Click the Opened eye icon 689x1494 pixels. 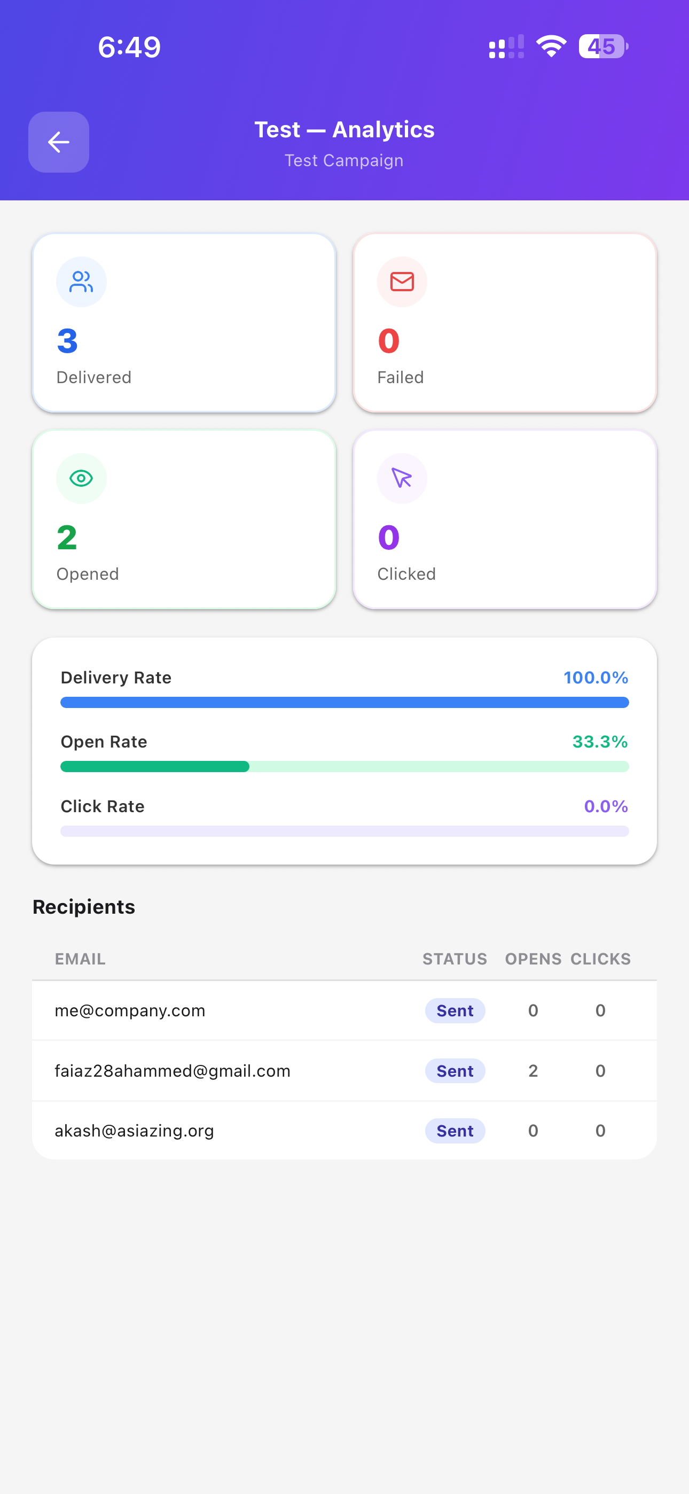[x=81, y=478]
